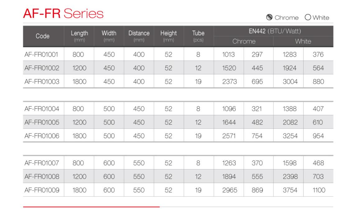This screenshot has height=217, width=353.
Task: Select the Chrome hatched circle icon
Action: (x=269, y=17)
